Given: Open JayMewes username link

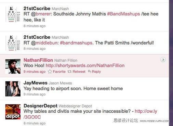Looking at the screenshot, I should [36, 83].
